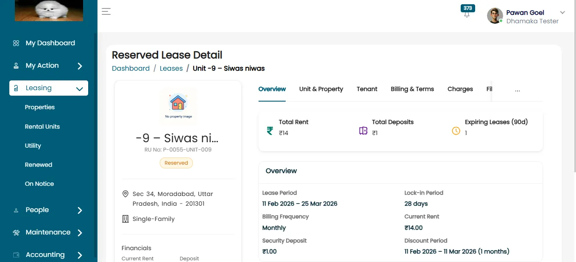576x262 pixels.
Task: Click the location pin icon
Action: pos(125,194)
